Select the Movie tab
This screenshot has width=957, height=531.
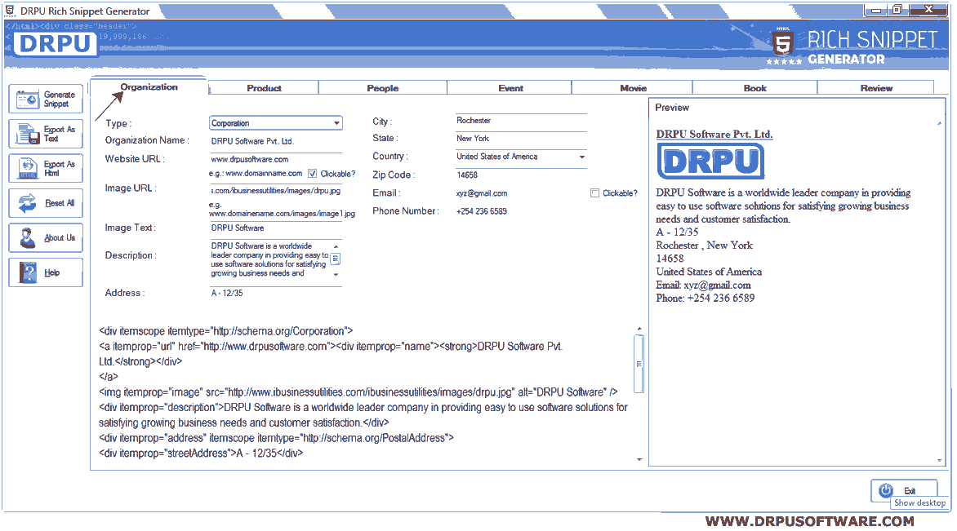(633, 88)
